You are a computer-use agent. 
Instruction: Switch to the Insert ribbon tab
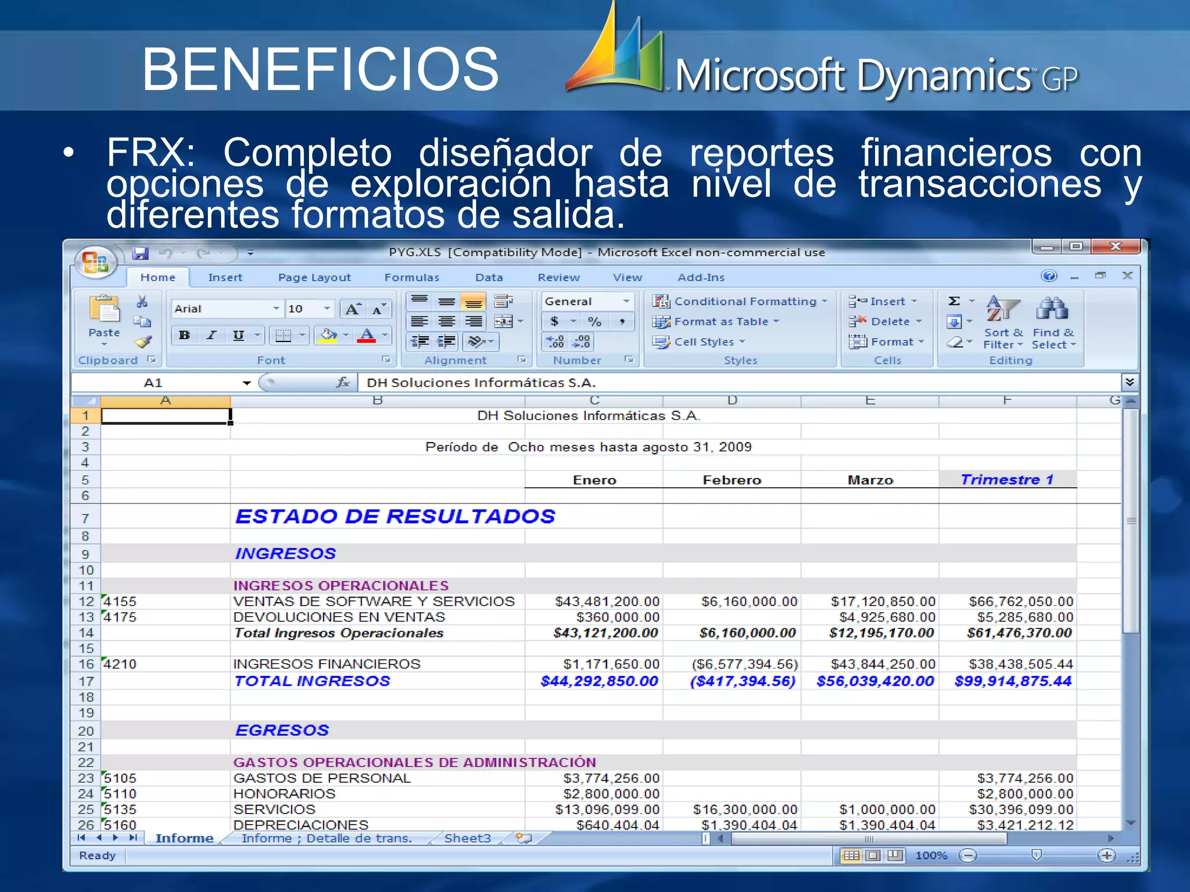point(225,277)
